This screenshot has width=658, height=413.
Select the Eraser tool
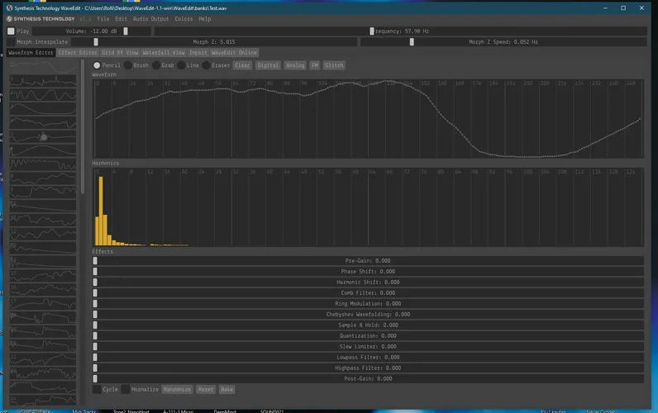207,65
